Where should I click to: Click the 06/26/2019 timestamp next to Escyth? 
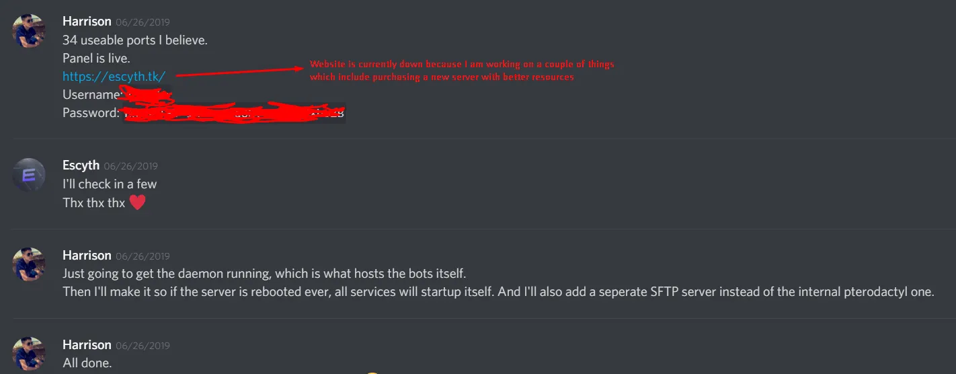pos(130,166)
